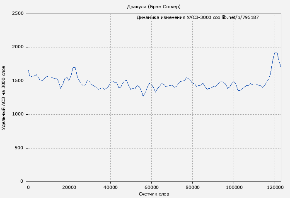The image size is (290, 198).
Task: Click the line's lowest dip near 56000 words
Action: (x=143, y=96)
